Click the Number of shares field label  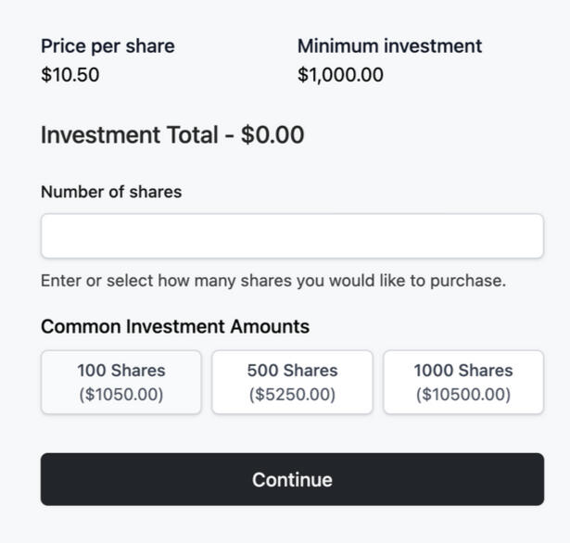111,192
